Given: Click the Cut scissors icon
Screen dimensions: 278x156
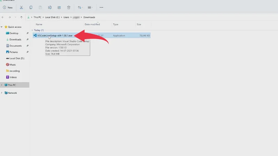Looking at the screenshot, I should tap(22, 7).
